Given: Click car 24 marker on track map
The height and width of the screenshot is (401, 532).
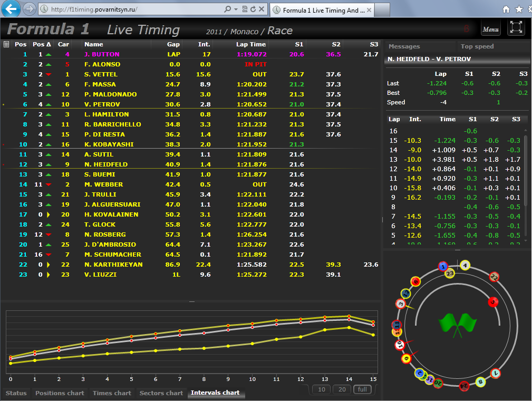Looking at the screenshot, I should pyautogui.click(x=464, y=386).
